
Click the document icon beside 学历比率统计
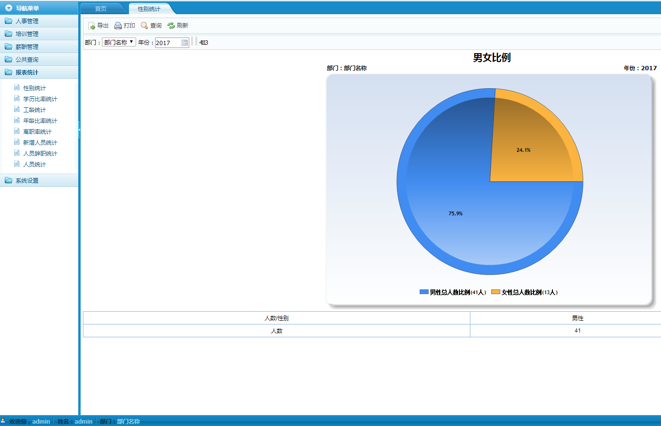[x=17, y=99]
